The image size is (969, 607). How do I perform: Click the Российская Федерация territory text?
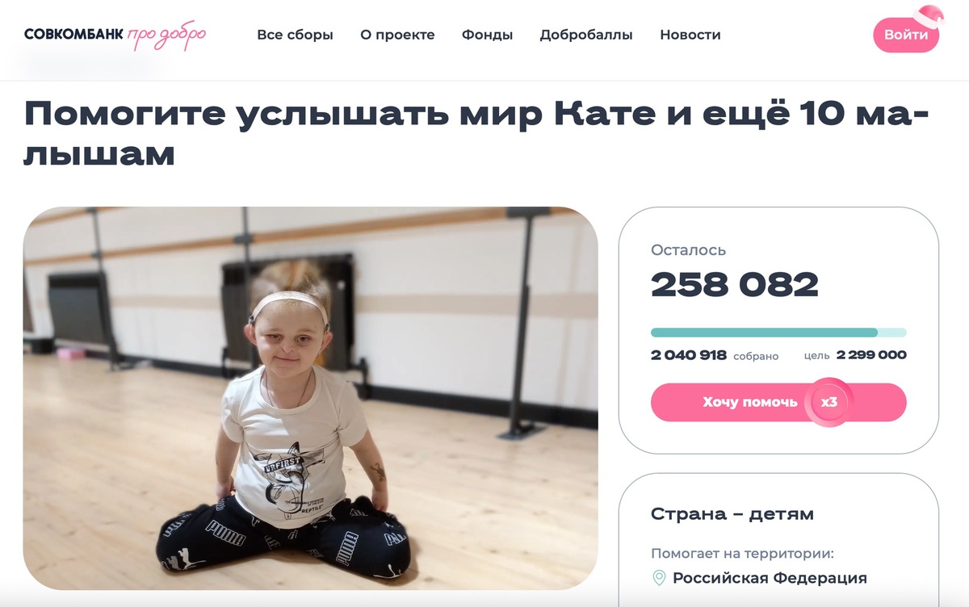tap(770, 578)
